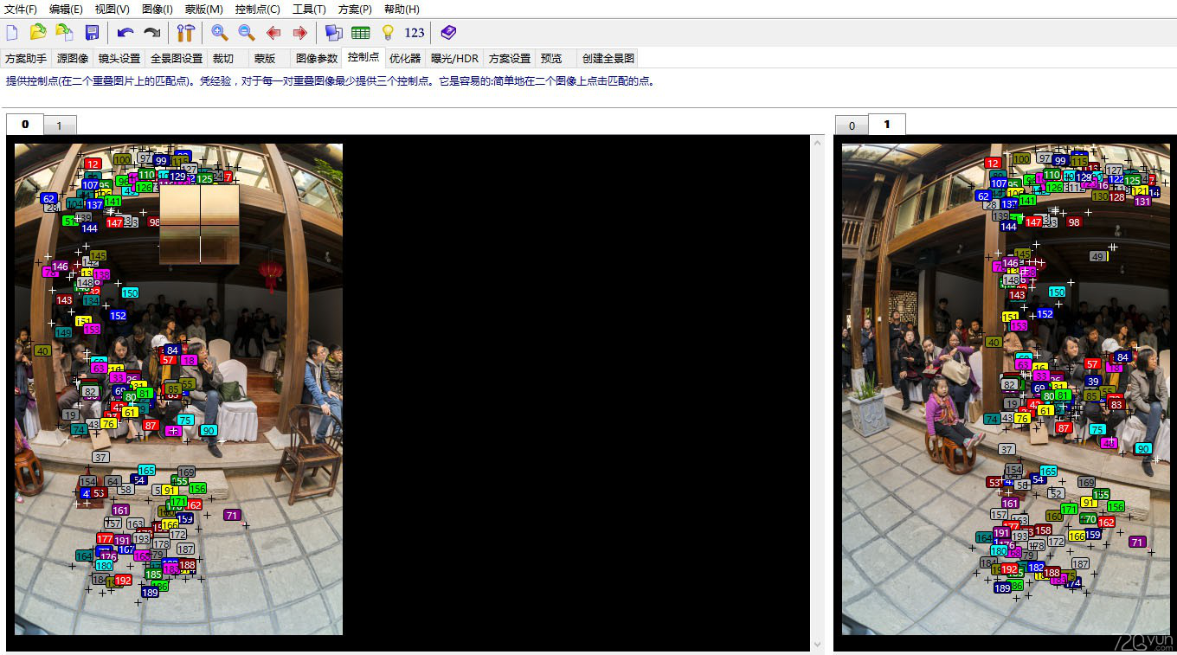This screenshot has height=655, width=1177.
Task: Select control point 40 in the left image
Action: (x=42, y=350)
